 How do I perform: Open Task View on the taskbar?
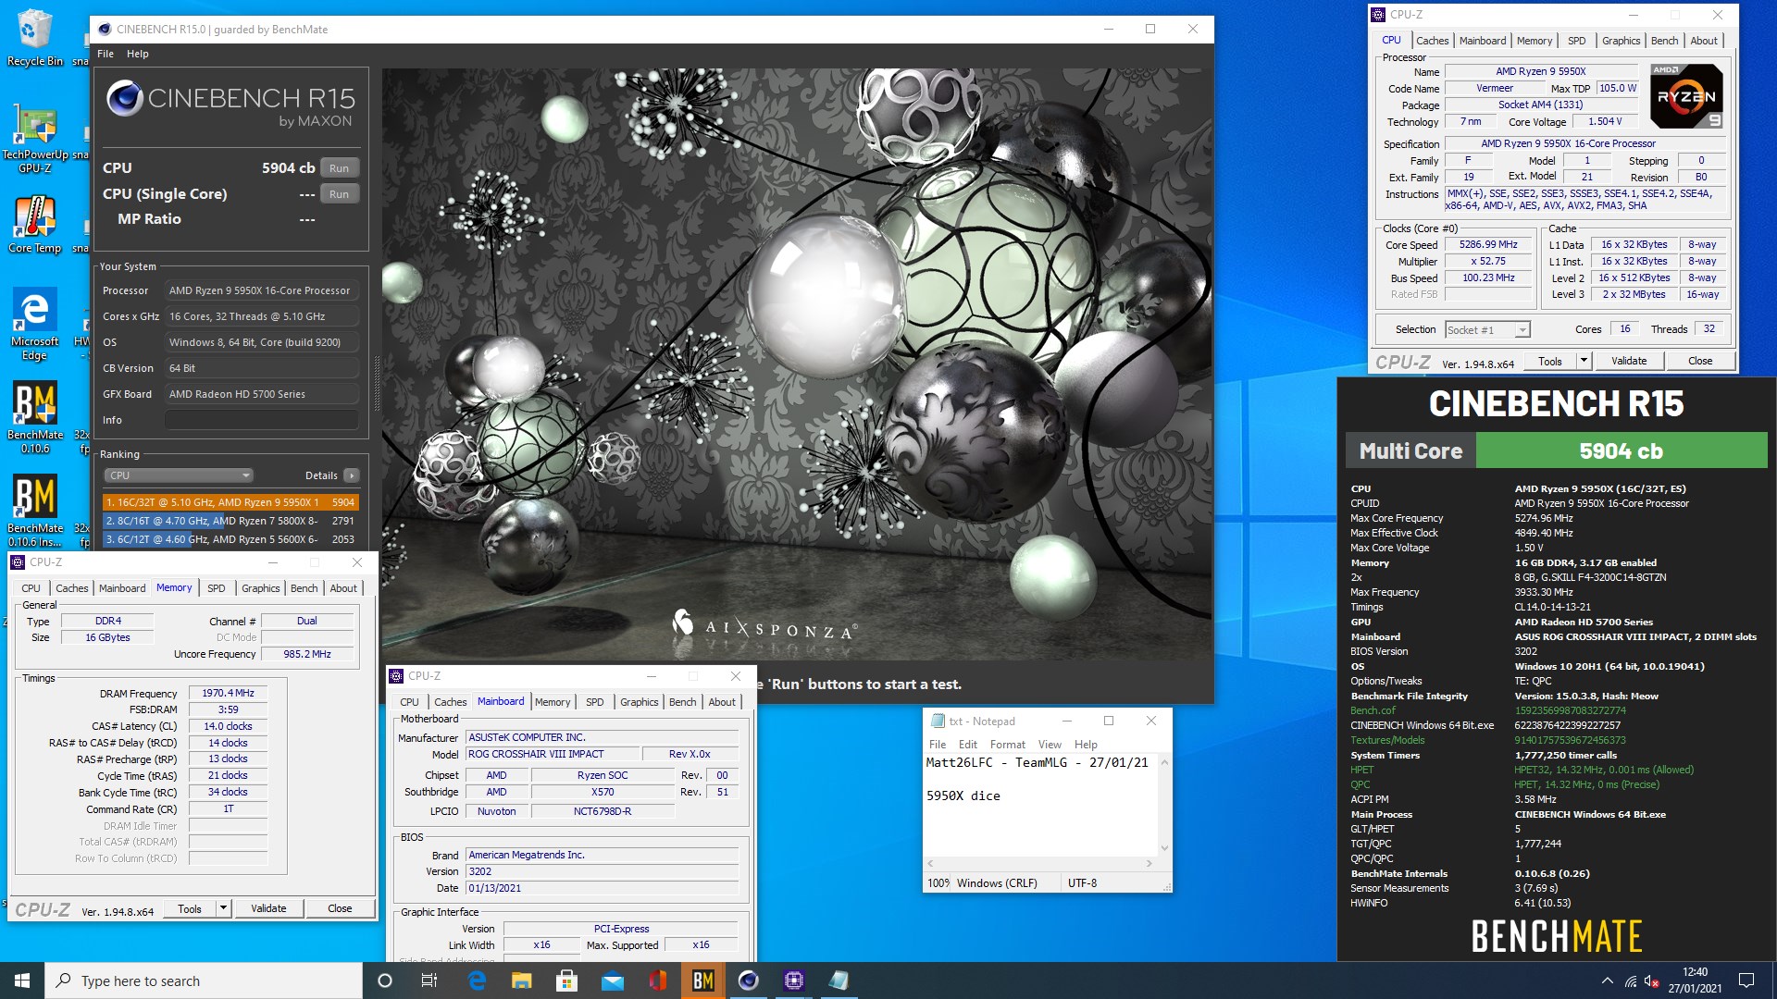[429, 980]
